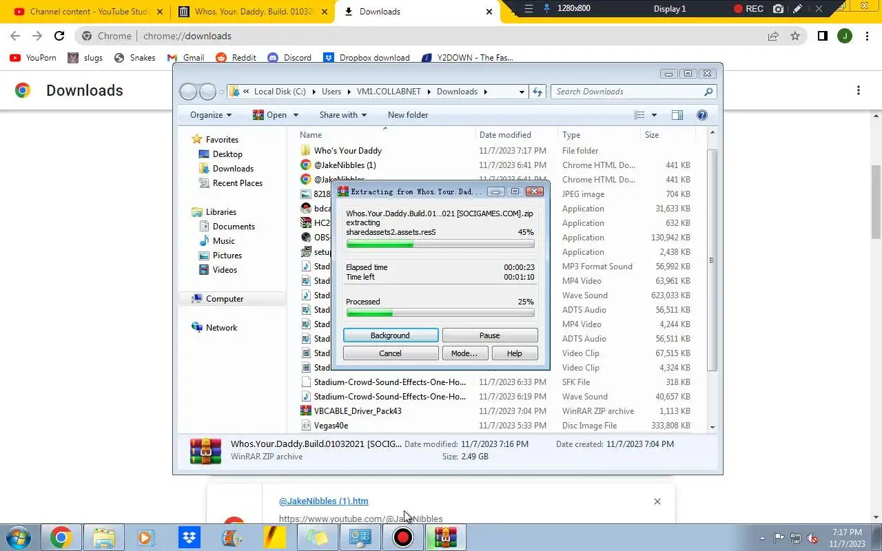Screen dimensions: 882x551
Task: Expand the change-view dropdown arrow
Action: [654, 115]
